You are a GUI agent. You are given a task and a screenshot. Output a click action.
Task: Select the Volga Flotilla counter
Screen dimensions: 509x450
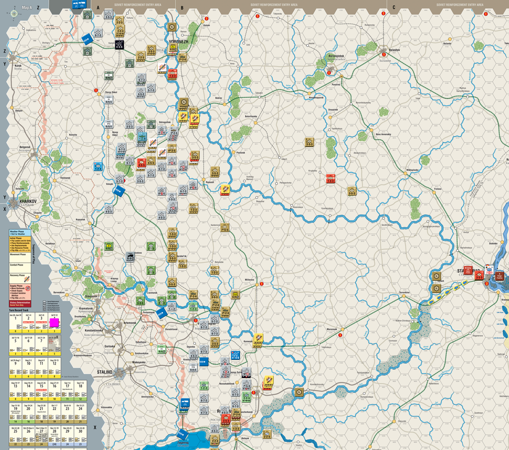tap(499, 276)
